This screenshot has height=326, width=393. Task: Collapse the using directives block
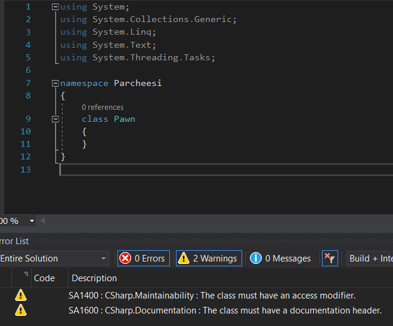pyautogui.click(x=55, y=7)
